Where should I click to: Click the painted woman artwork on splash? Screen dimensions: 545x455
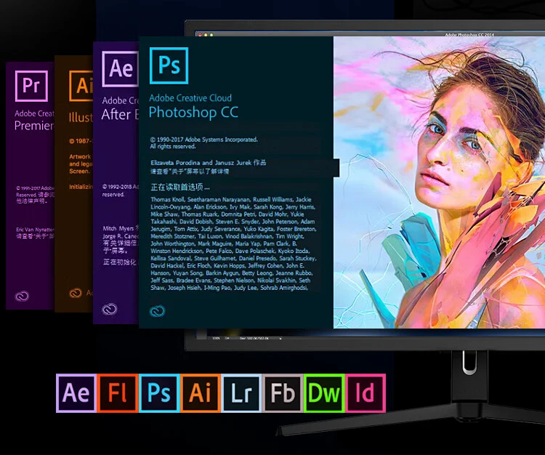tap(439, 182)
